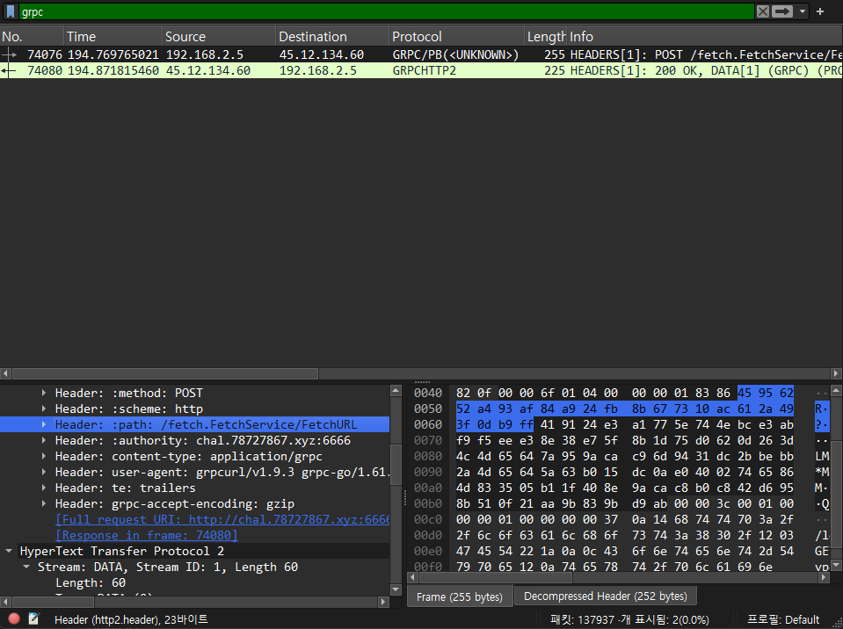Click the hex pane scroll-down arrow

click(x=836, y=566)
